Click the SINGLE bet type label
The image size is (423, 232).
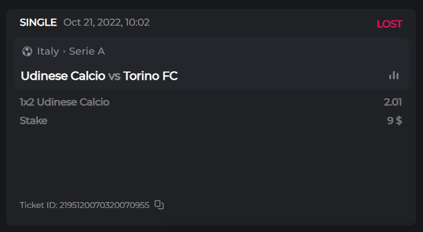[x=38, y=22]
